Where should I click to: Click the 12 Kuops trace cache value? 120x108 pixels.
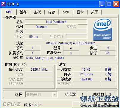(86, 74)
